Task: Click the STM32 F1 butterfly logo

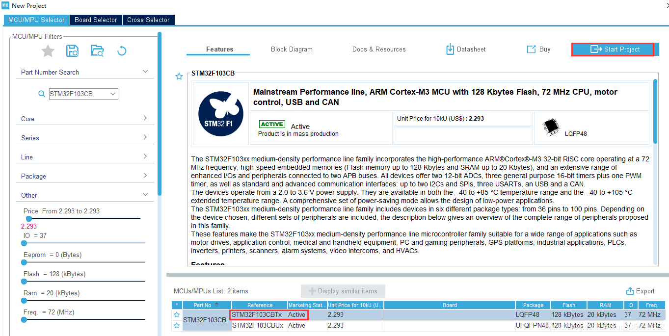Action: pos(221,113)
